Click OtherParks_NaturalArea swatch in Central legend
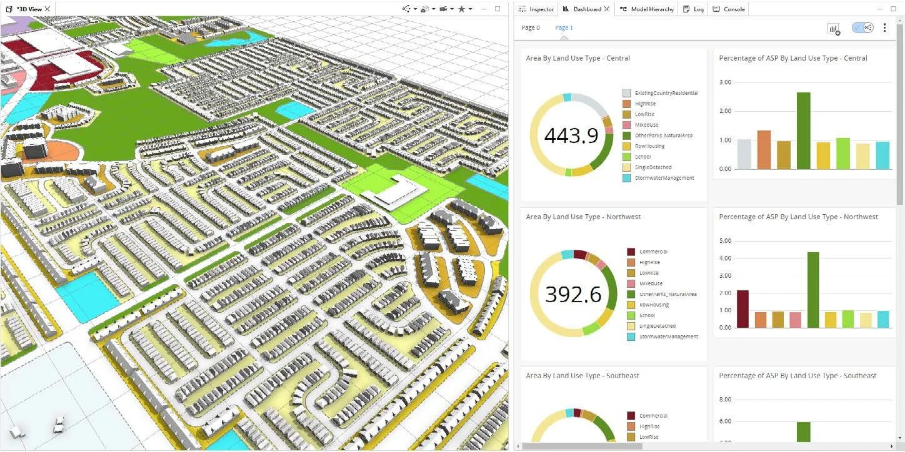This screenshot has height=452, width=905. 626,135
